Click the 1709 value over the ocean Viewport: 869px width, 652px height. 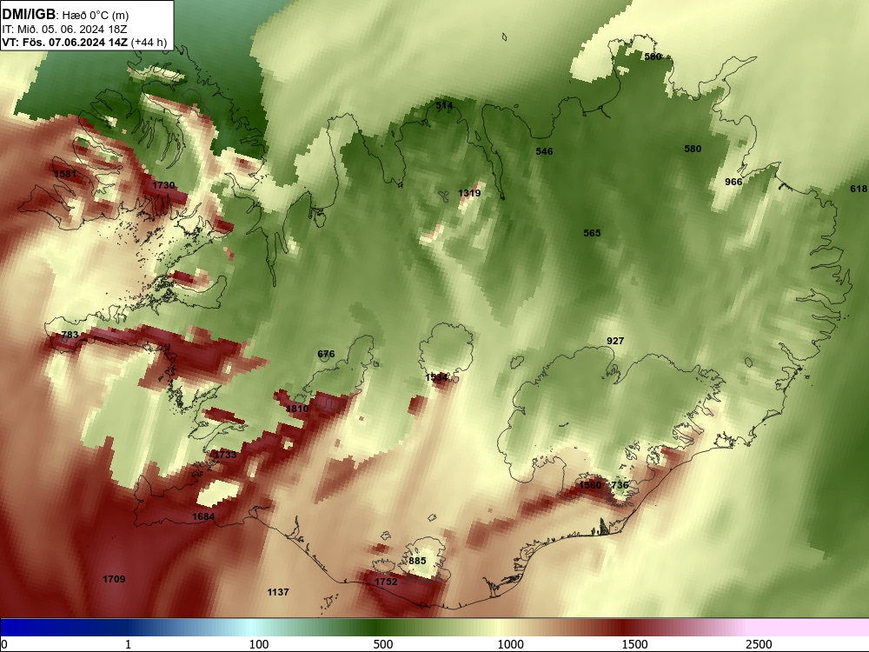point(114,579)
